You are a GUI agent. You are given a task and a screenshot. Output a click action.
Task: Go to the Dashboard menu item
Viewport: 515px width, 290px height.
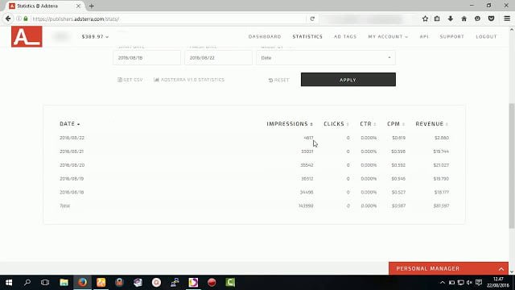(265, 36)
